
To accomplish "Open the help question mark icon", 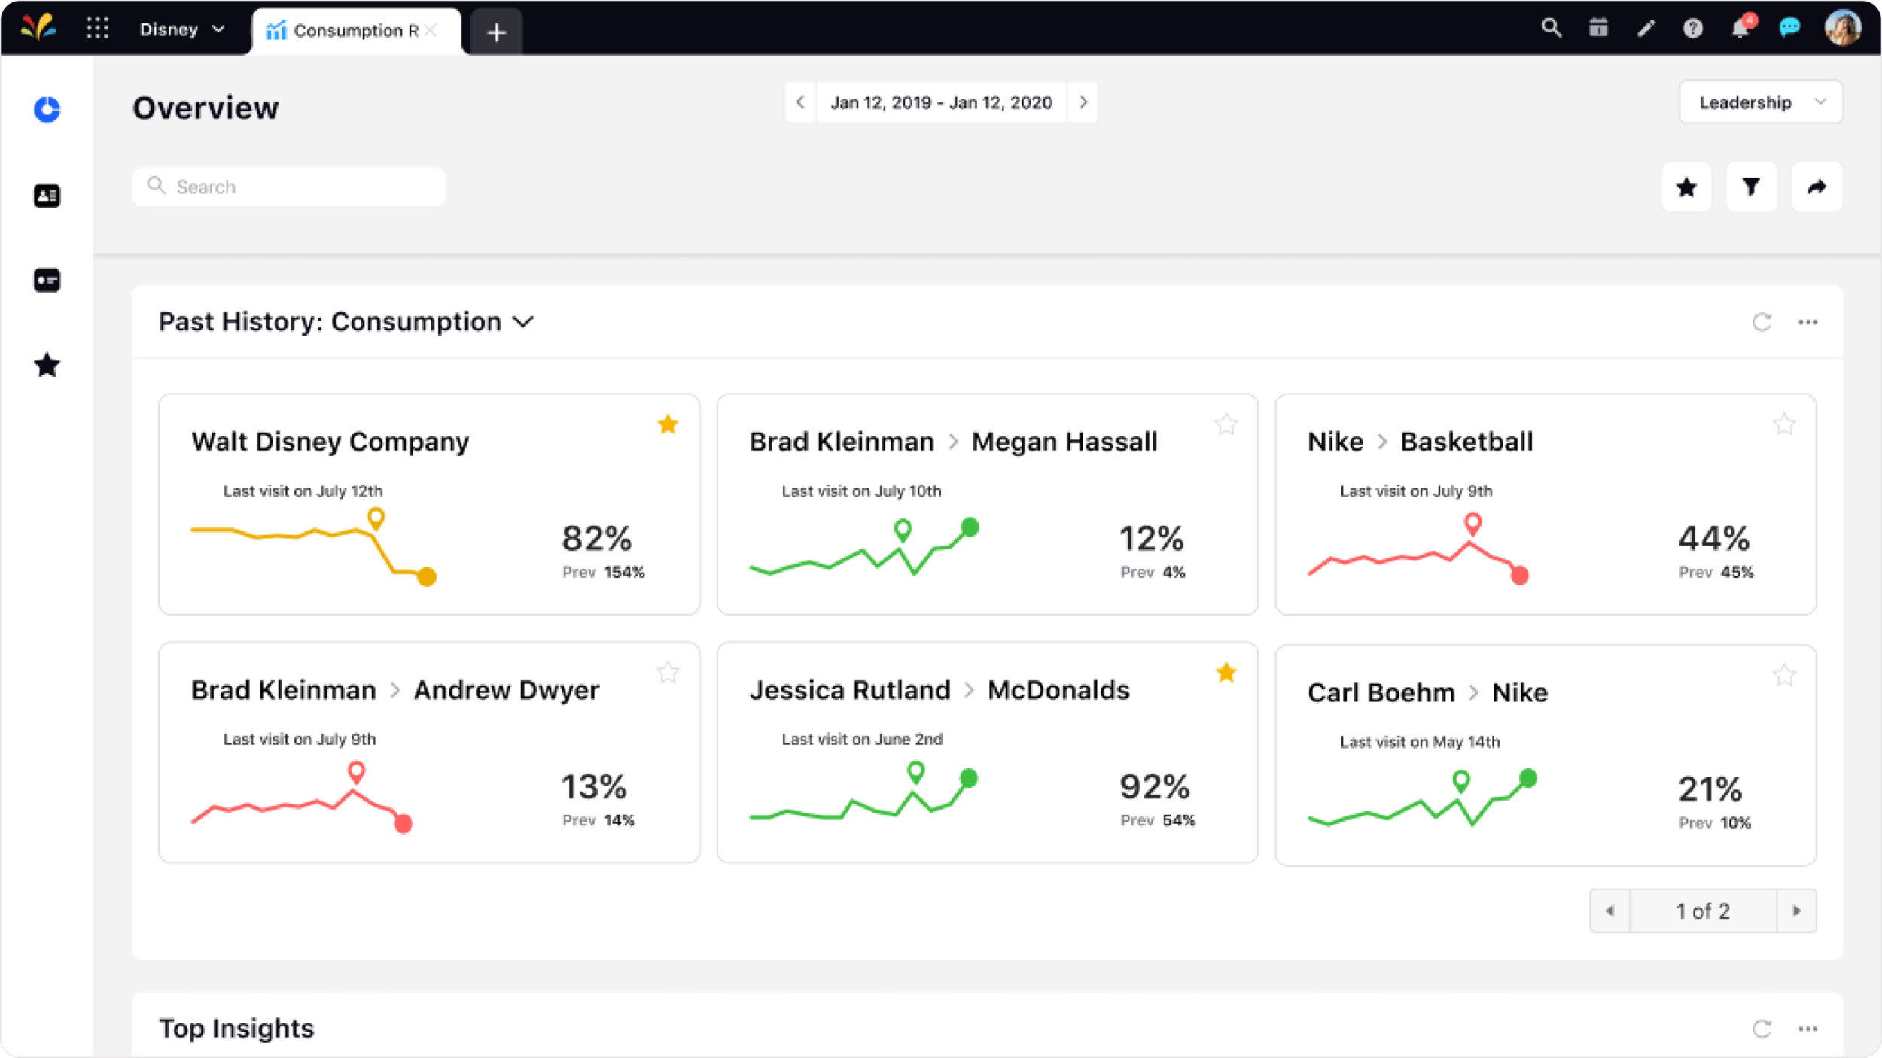I will pyautogui.click(x=1693, y=29).
